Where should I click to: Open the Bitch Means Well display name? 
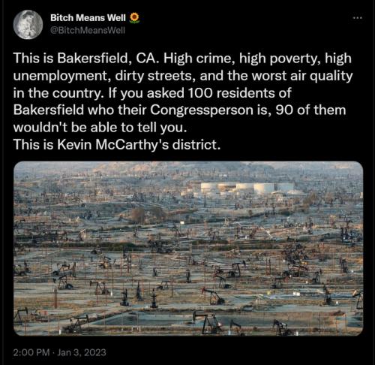tap(88, 18)
